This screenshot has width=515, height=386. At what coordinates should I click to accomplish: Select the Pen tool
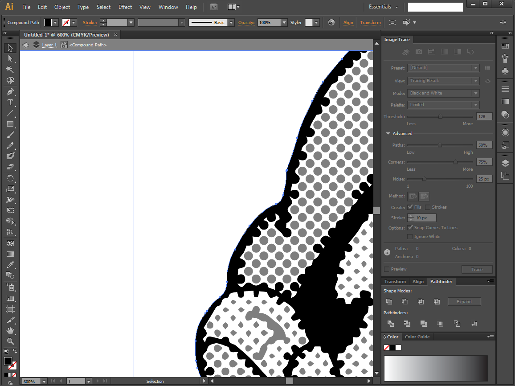pos(10,92)
